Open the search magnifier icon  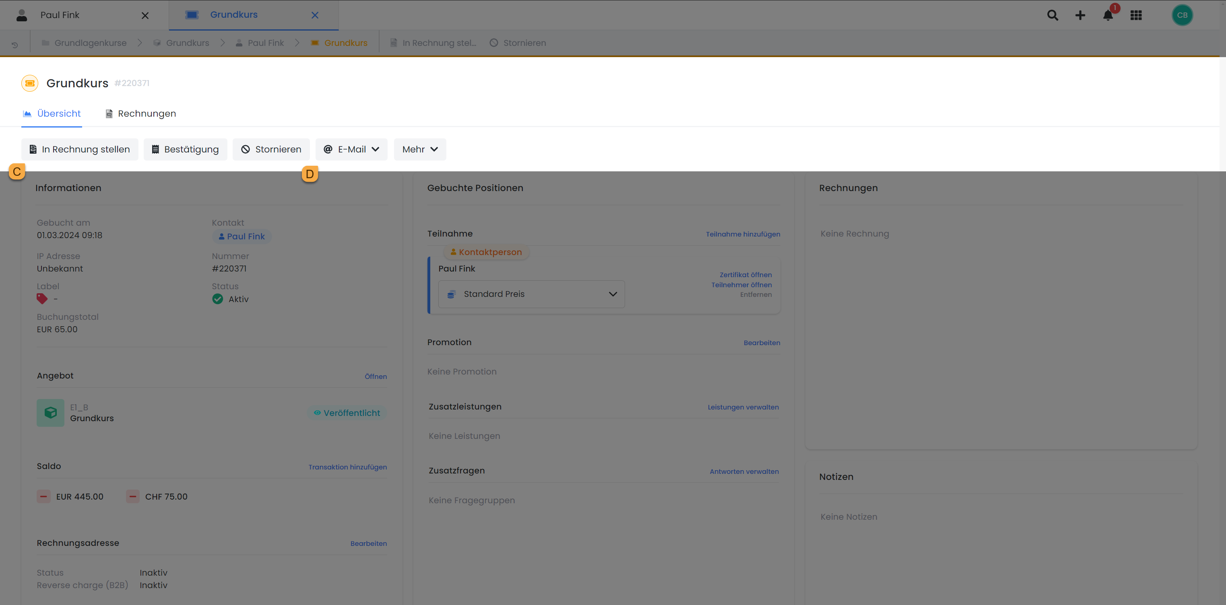point(1052,15)
